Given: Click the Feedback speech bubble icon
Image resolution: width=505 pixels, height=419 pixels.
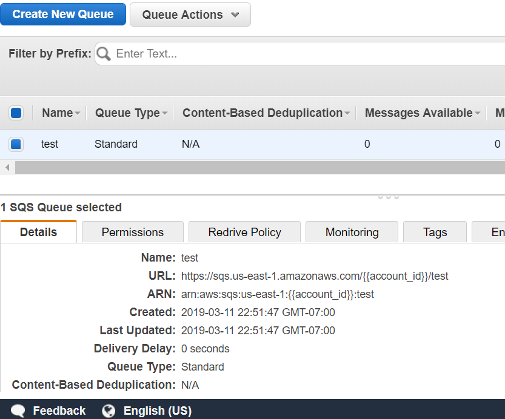Looking at the screenshot, I should pos(18,411).
